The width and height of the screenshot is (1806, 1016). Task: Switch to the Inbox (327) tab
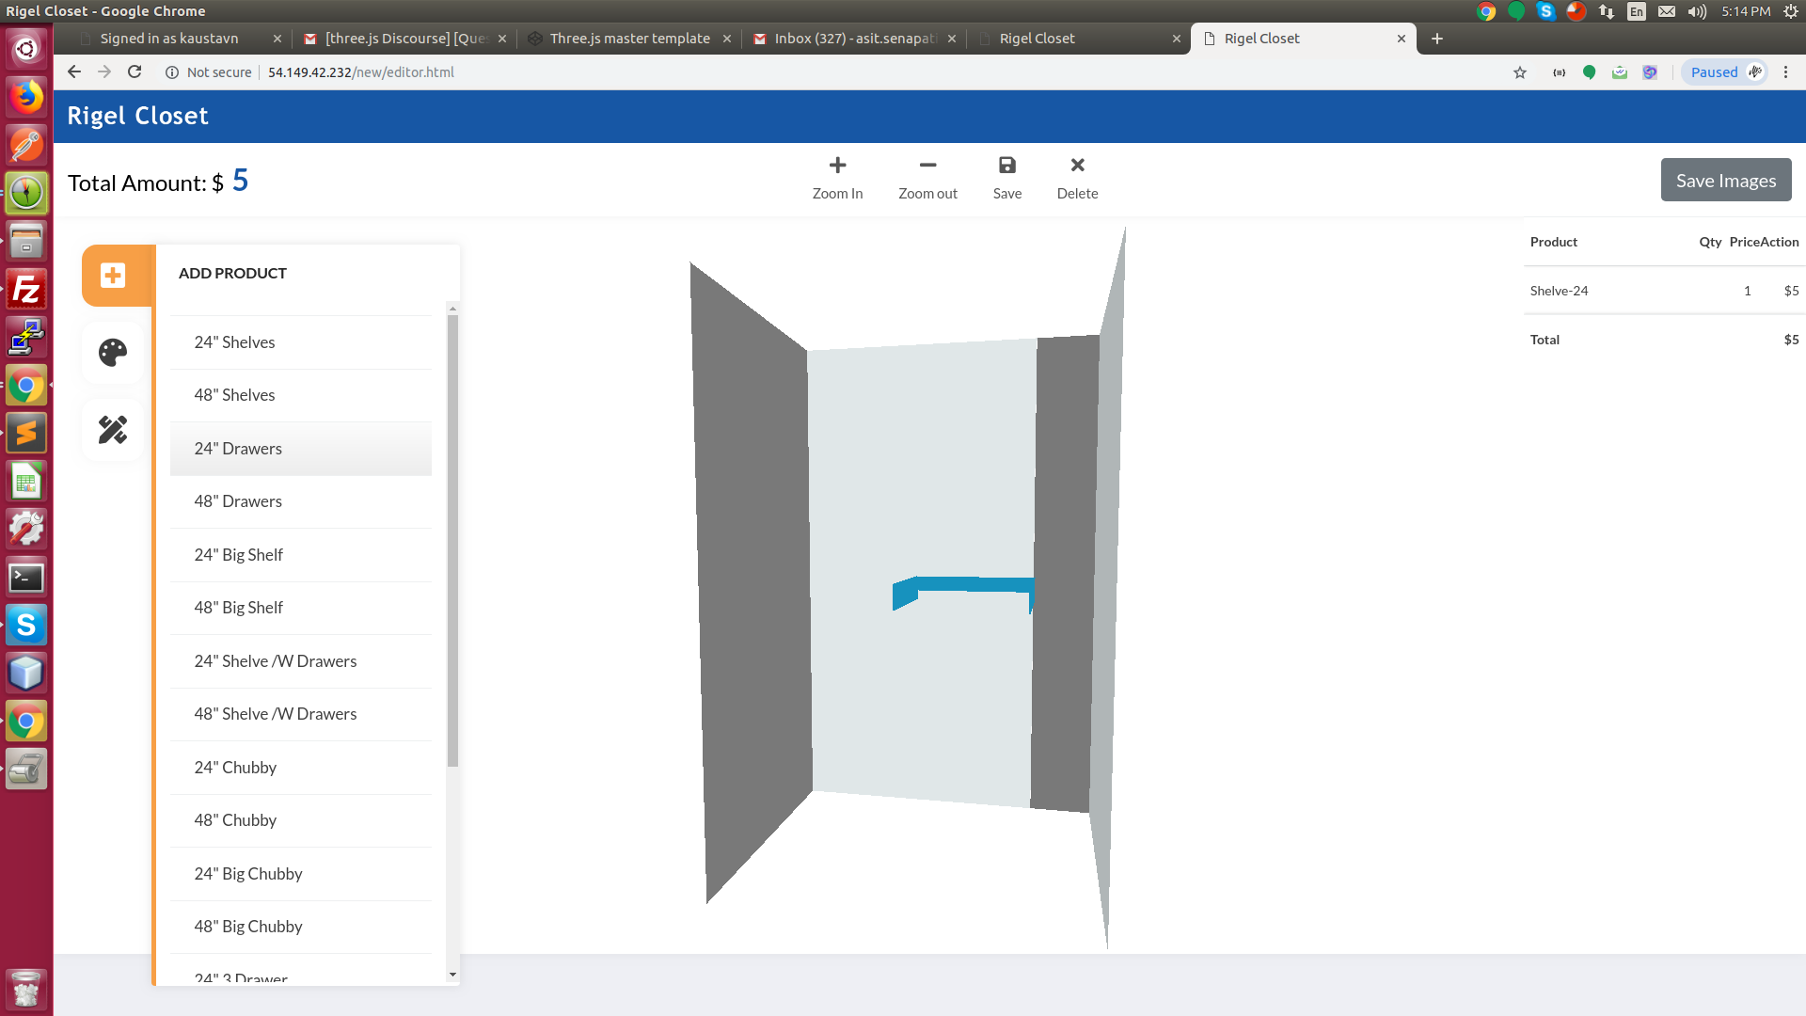point(855,39)
